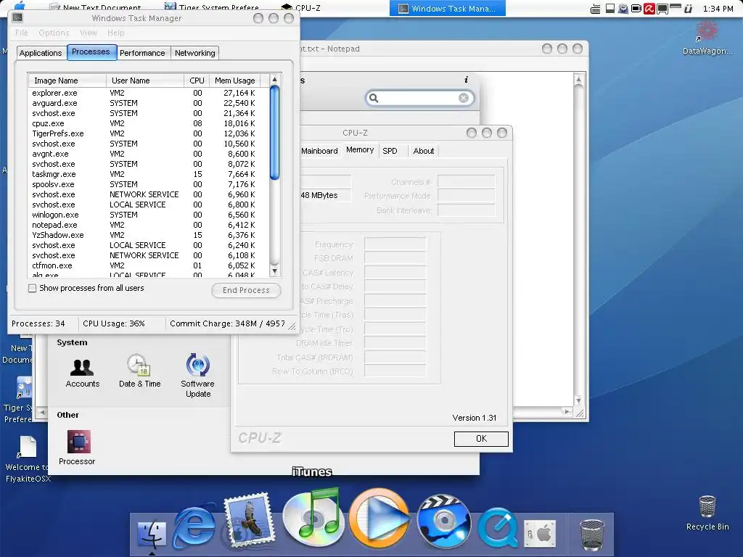Select the Recycle Bin desktop icon
743x557 pixels.
[x=707, y=513]
